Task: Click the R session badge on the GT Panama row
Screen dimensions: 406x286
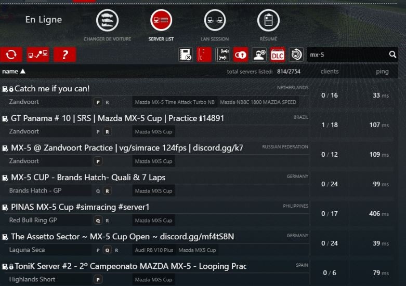Action: coord(107,132)
